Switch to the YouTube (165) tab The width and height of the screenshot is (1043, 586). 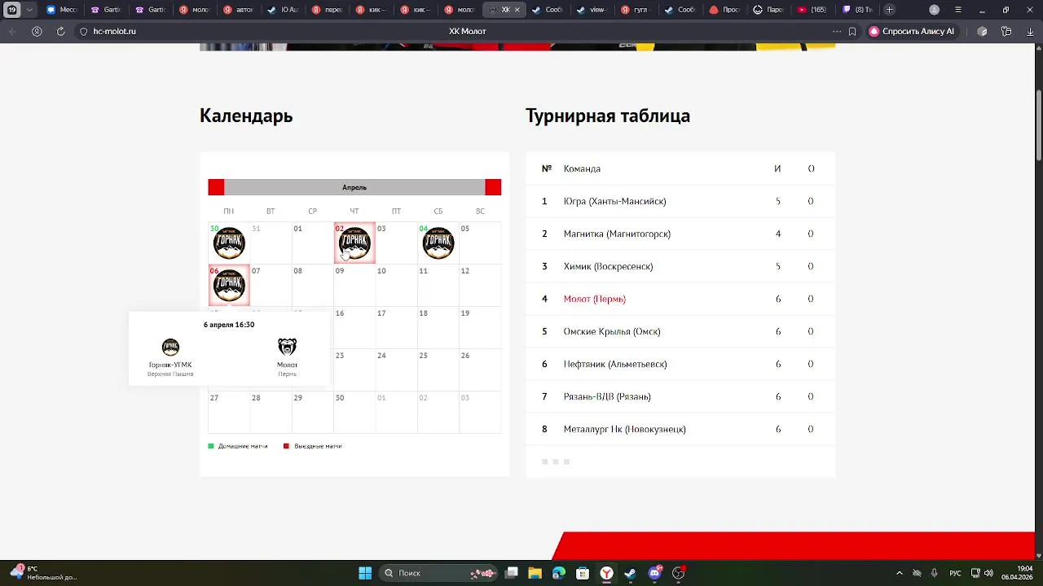(x=812, y=10)
